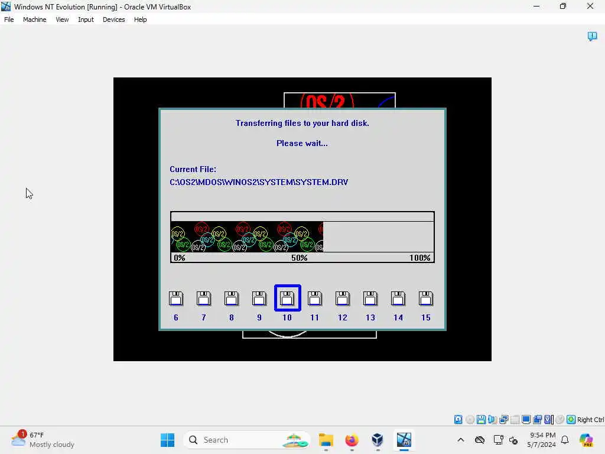Viewport: 605px width, 454px height.
Task: Open the View menu
Action: pos(62,20)
